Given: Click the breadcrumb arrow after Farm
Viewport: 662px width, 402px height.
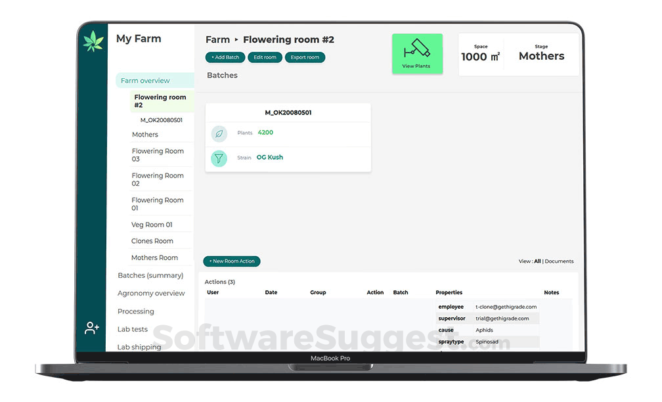Looking at the screenshot, I should 236,39.
